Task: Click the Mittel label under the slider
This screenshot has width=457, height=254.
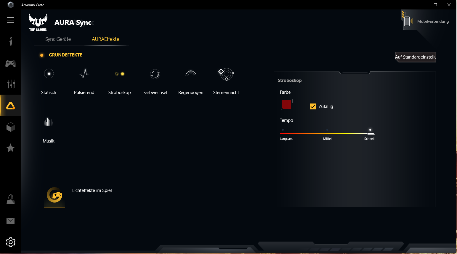Action: tap(327, 139)
